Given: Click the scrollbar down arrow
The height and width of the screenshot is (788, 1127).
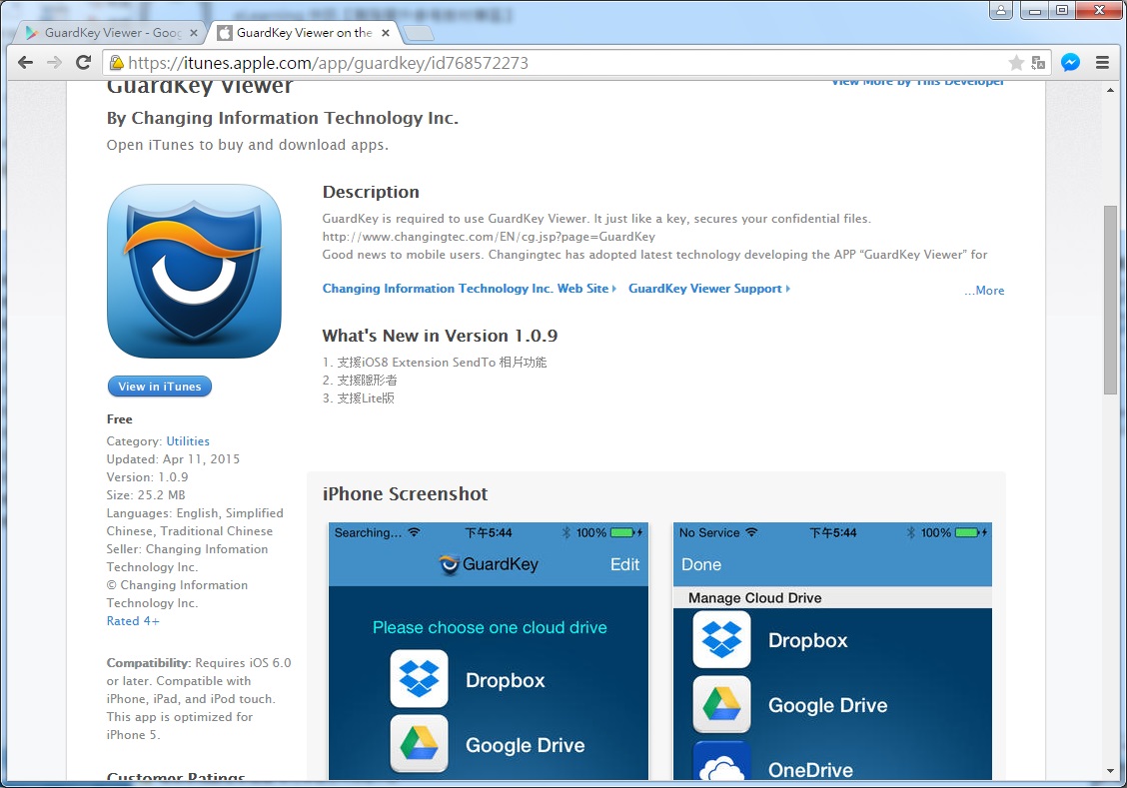Looking at the screenshot, I should click(x=1110, y=771).
